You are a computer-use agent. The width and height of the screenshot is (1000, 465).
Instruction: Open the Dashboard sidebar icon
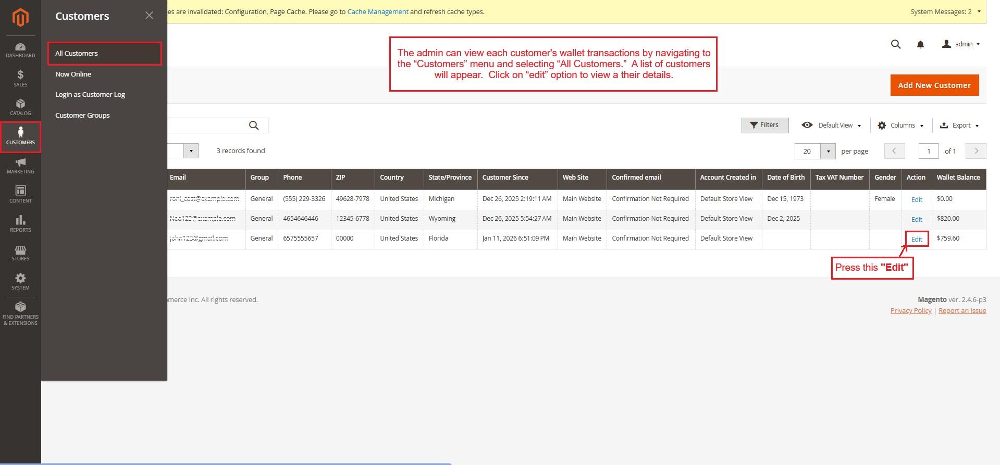coord(20,50)
